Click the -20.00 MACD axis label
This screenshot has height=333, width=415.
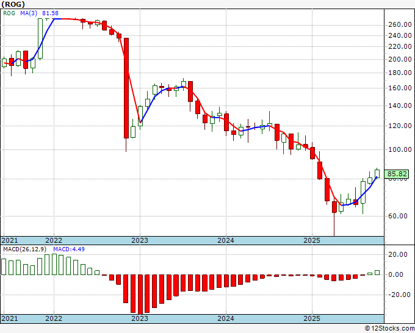400,295
